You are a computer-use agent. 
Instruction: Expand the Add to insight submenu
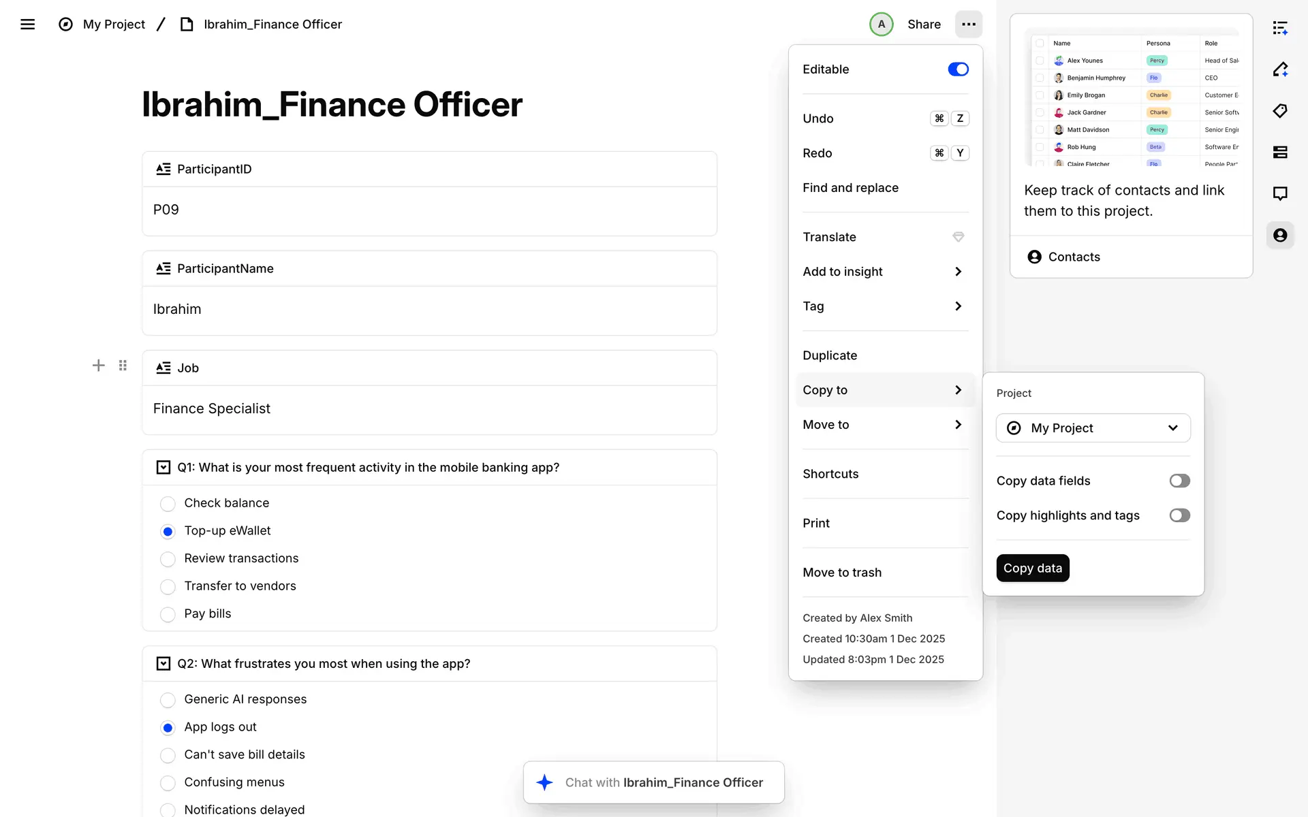[884, 272]
